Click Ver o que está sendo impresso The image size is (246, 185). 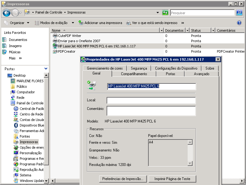click(x=152, y=23)
